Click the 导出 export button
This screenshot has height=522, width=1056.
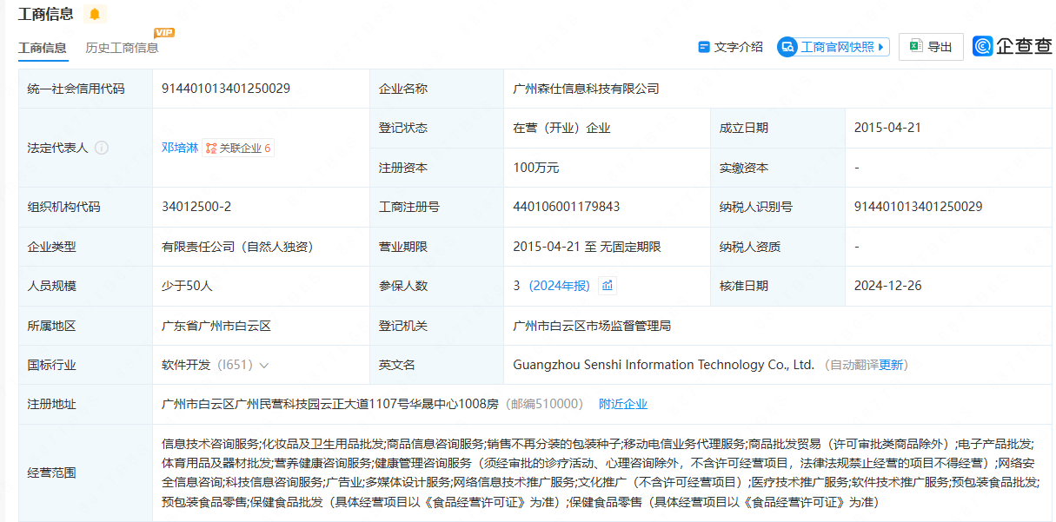coord(931,47)
